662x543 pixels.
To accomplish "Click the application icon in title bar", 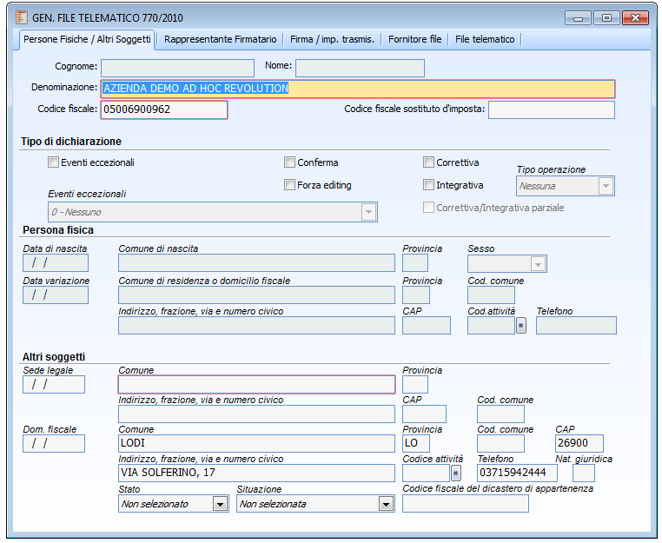I will (21, 17).
